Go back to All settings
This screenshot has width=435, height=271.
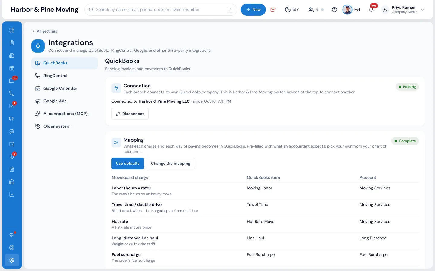point(45,31)
